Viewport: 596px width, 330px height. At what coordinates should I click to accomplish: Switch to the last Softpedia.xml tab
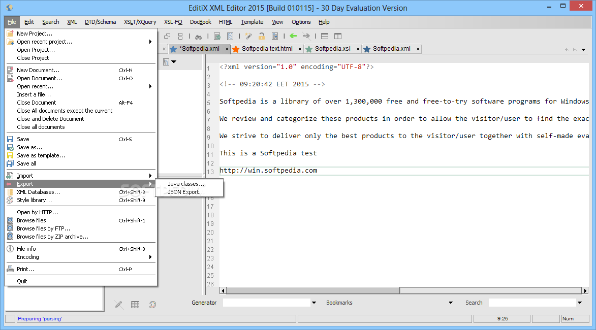(x=392, y=49)
